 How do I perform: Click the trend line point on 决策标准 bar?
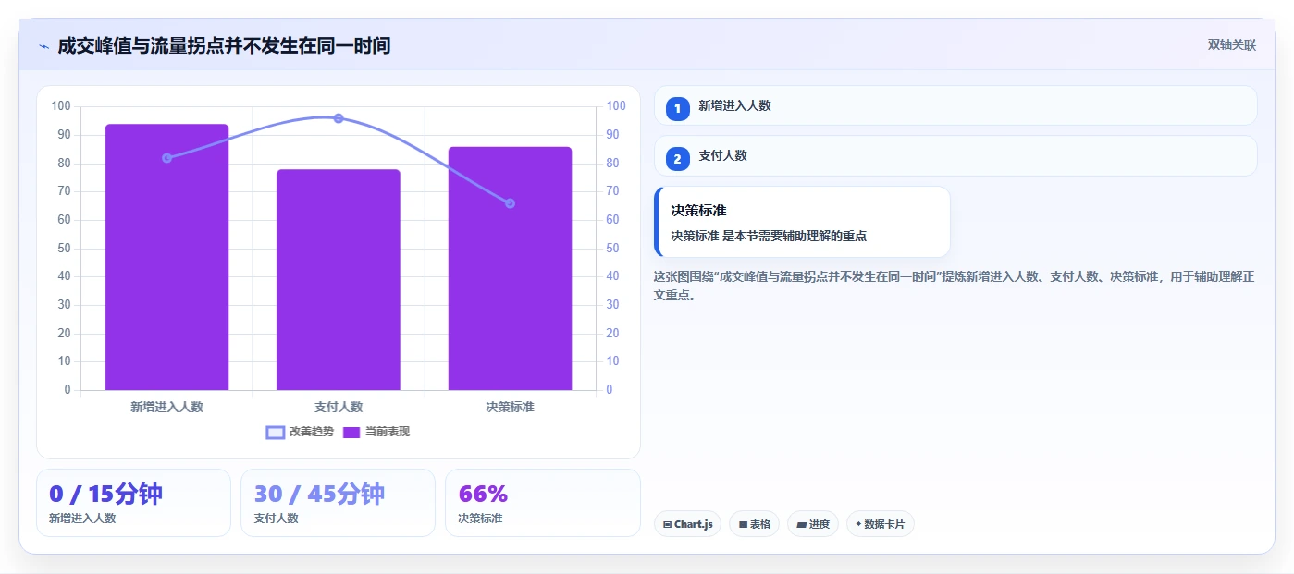coord(510,203)
